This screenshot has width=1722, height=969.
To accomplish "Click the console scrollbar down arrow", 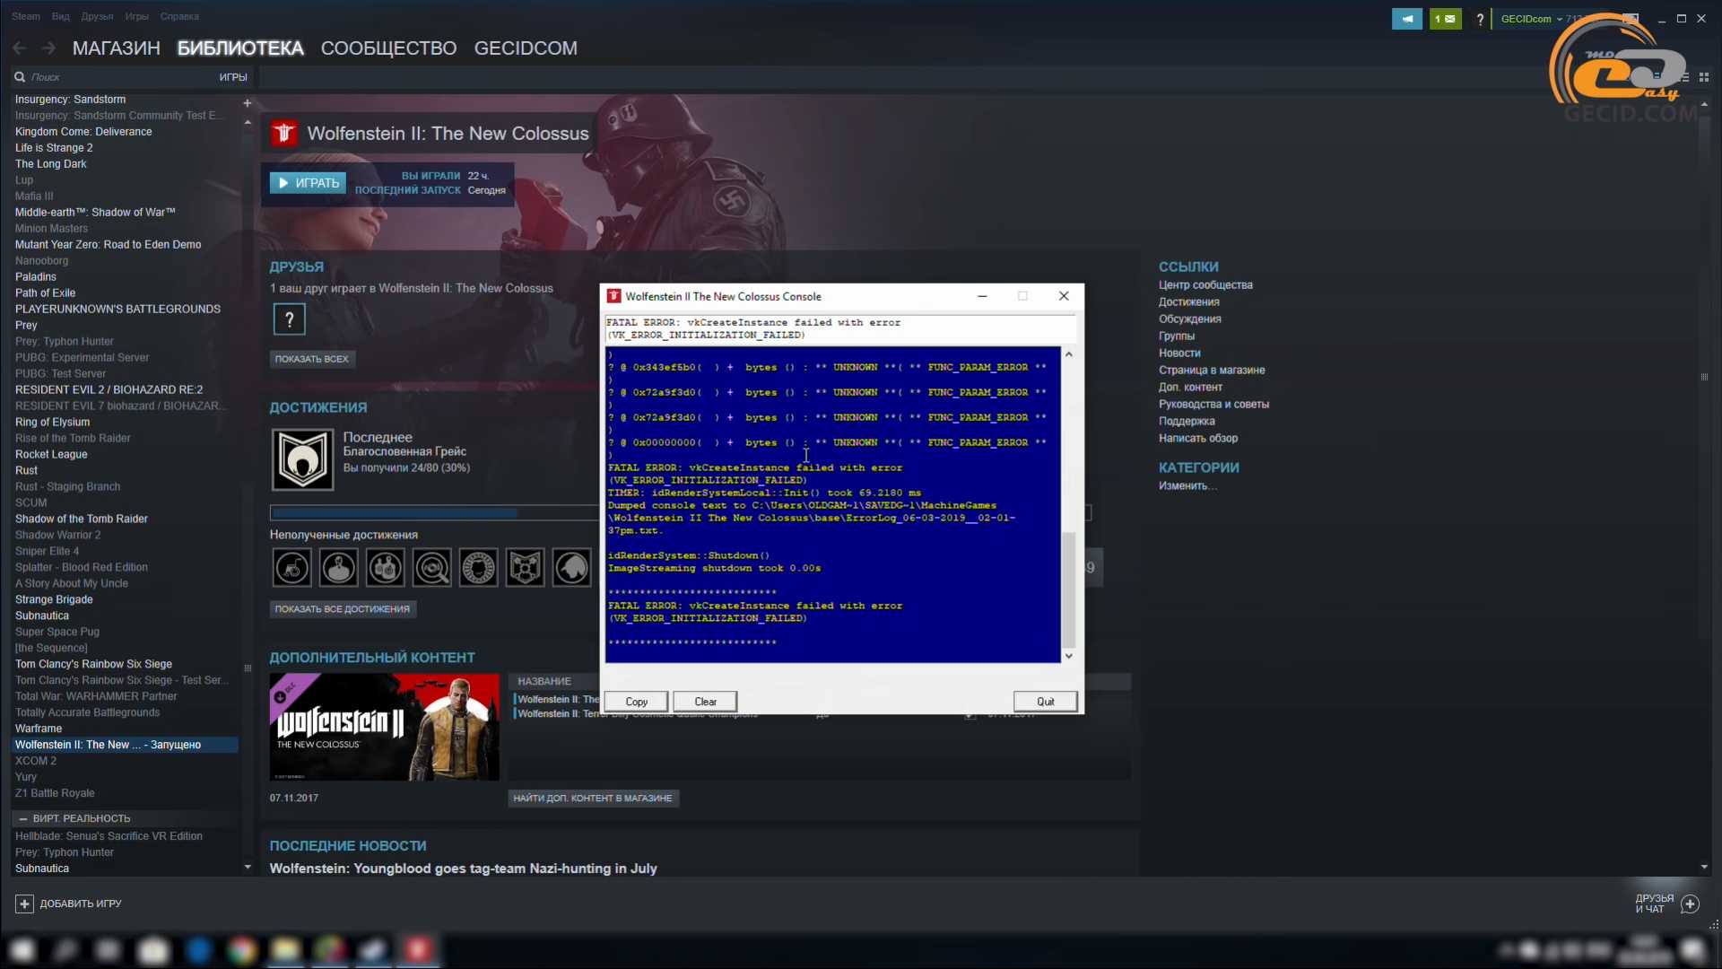I will [x=1068, y=657].
